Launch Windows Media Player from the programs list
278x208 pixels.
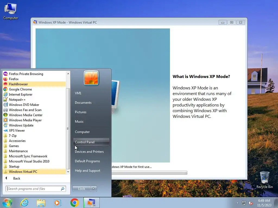[x=34, y=120]
